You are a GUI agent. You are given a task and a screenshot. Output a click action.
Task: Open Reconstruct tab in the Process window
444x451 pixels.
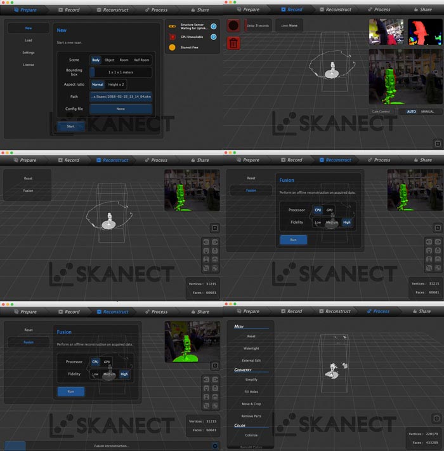point(335,311)
